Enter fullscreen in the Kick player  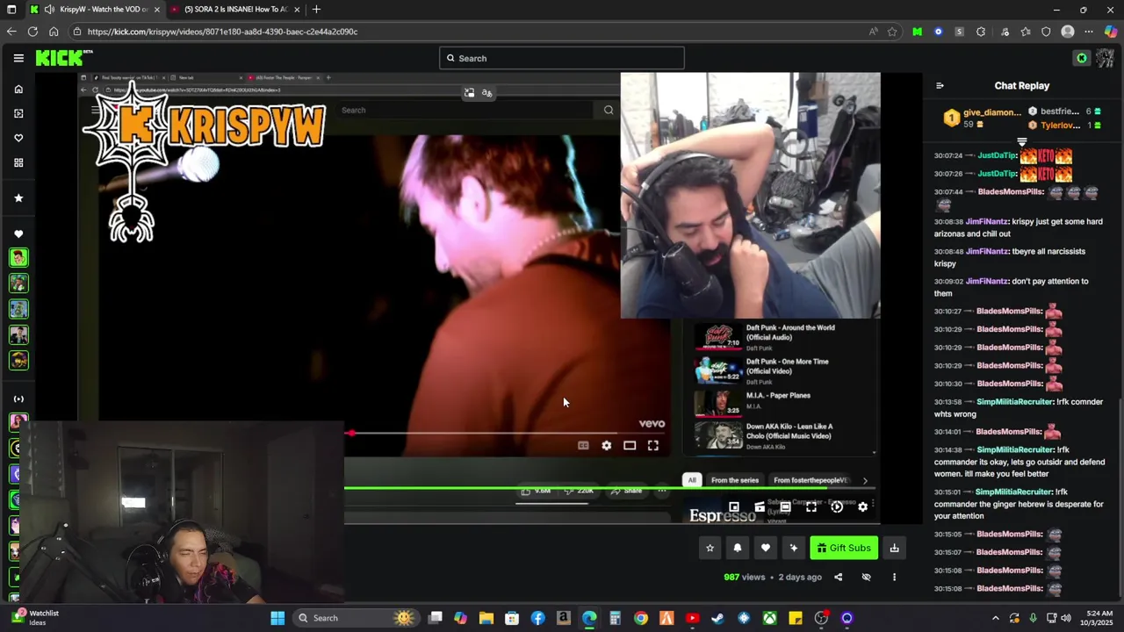tap(811, 506)
